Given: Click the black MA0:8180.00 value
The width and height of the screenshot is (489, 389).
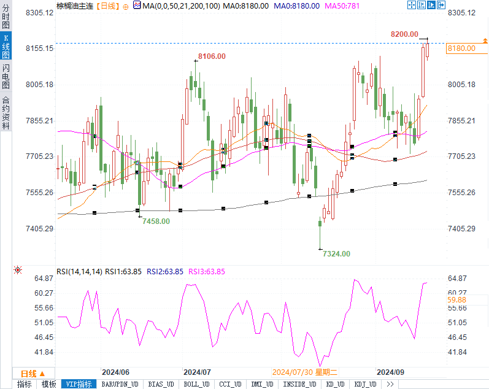Looking at the screenshot, I should coord(246,6).
